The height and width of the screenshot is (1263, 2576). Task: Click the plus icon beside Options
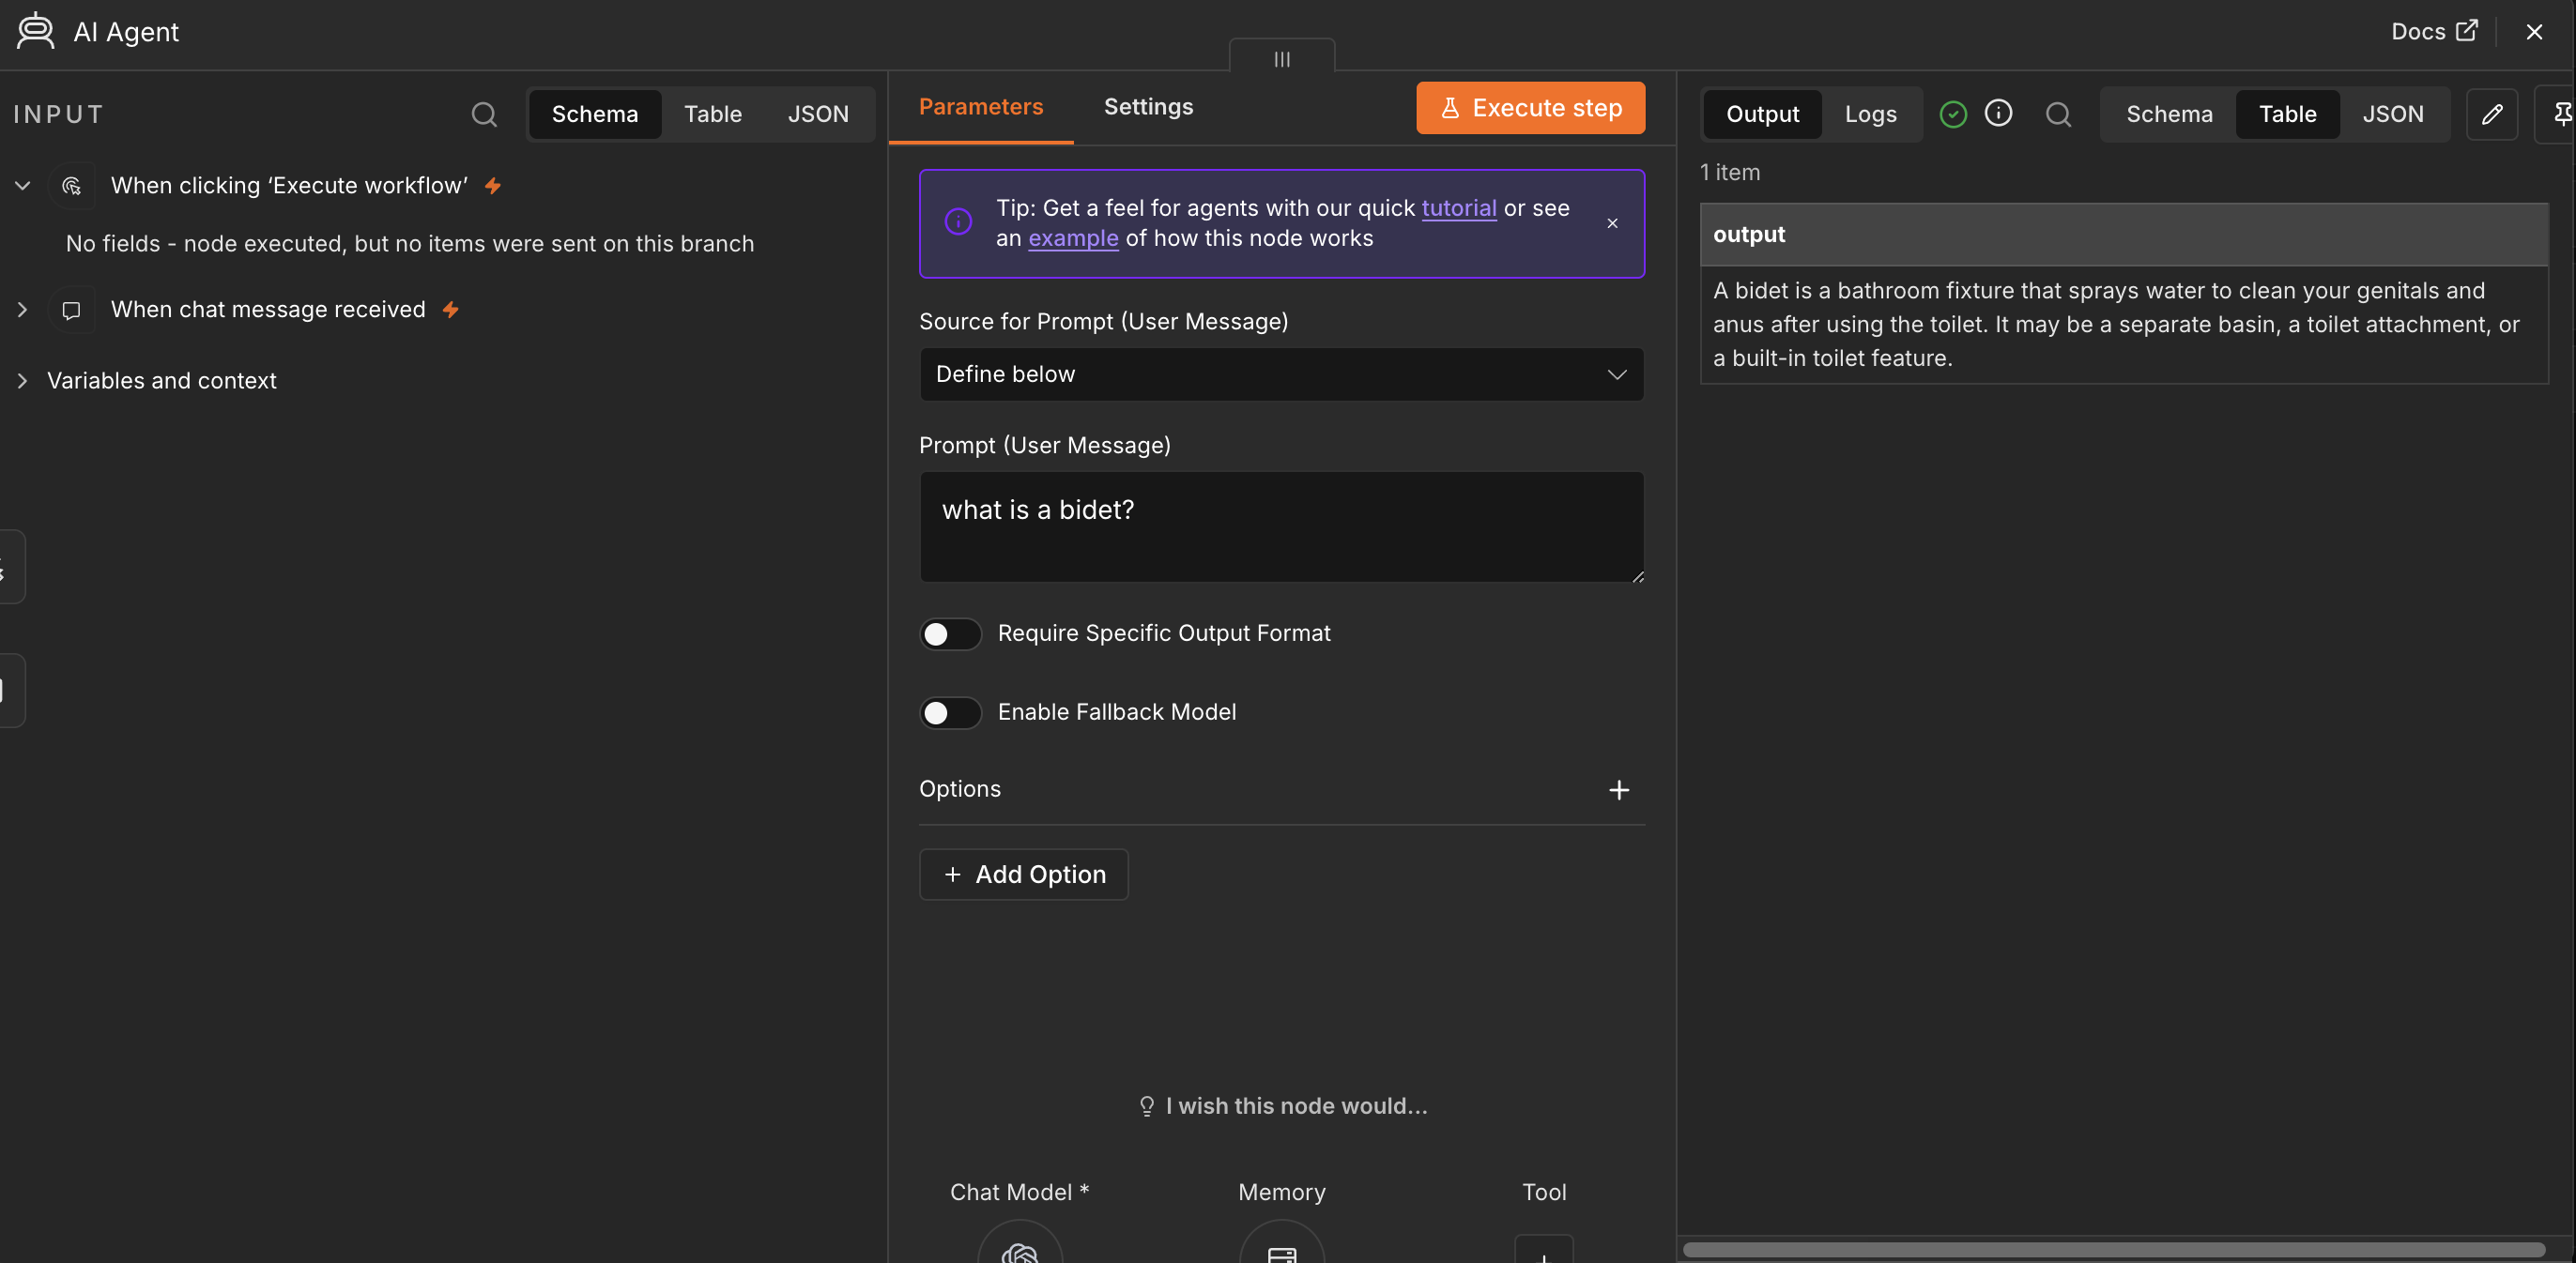pyautogui.click(x=1619, y=789)
